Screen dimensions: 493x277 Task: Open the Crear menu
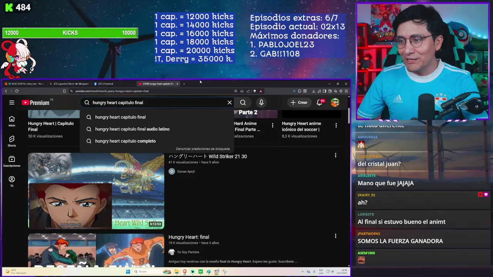point(299,102)
